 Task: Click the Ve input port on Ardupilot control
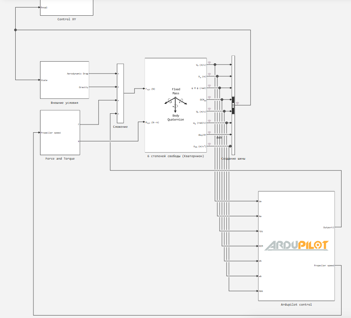pyautogui.click(x=260, y=201)
